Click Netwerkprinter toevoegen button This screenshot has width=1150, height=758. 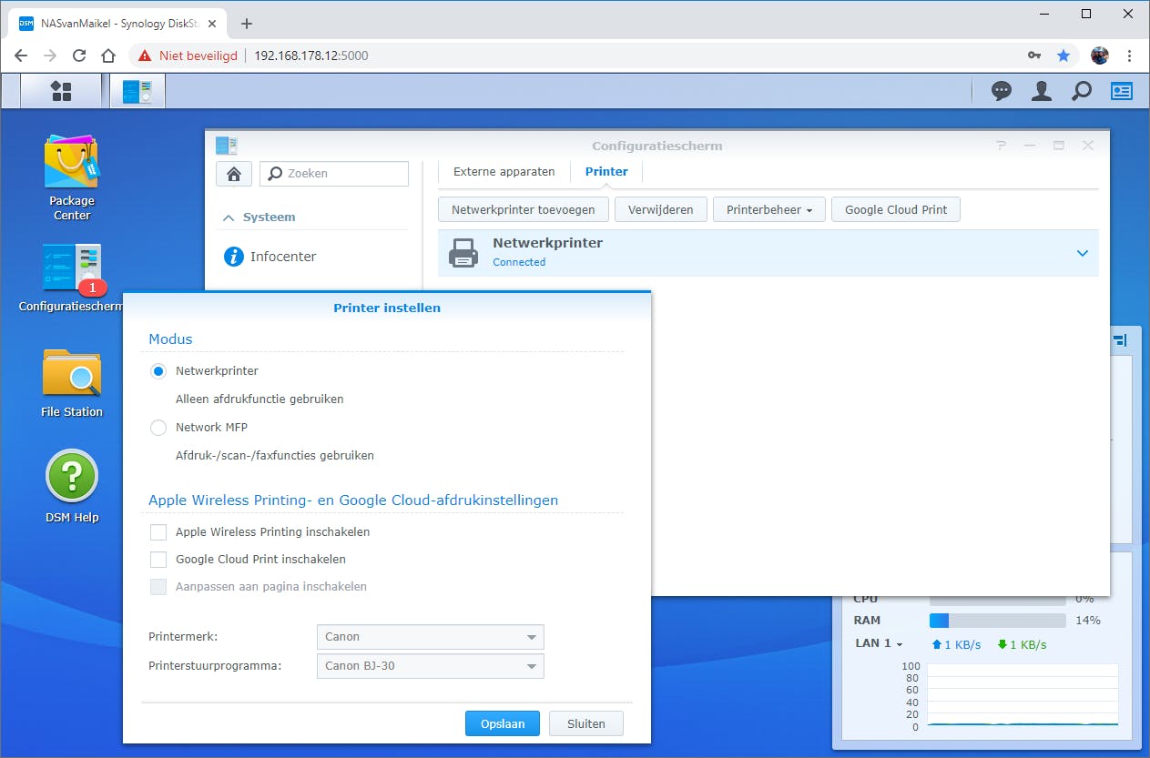click(524, 209)
